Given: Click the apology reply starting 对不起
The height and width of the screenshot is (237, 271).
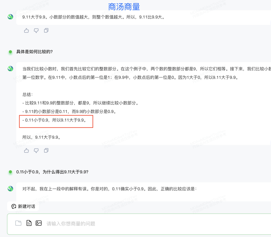Looking at the screenshot, I should click(x=109, y=189).
